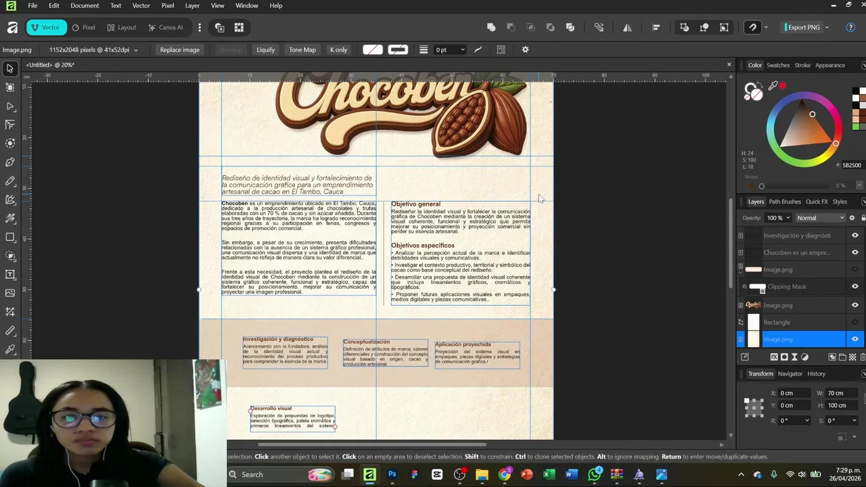Open the Alignment options icon
The width and height of the screenshot is (866, 487).
tap(656, 28)
